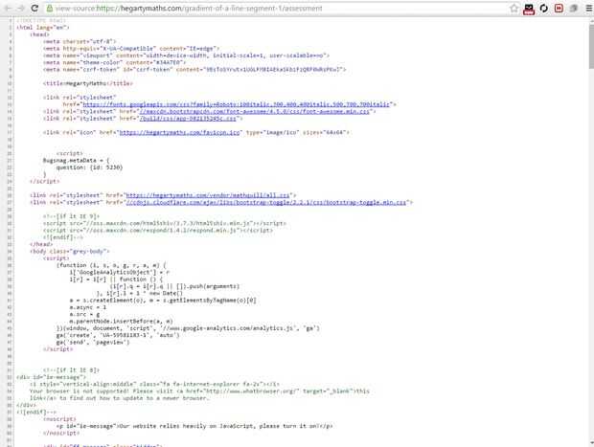This screenshot has height=447, width=594.
Task: Open the hegartymaths.com/favicon.ico link
Action: tap(180, 132)
